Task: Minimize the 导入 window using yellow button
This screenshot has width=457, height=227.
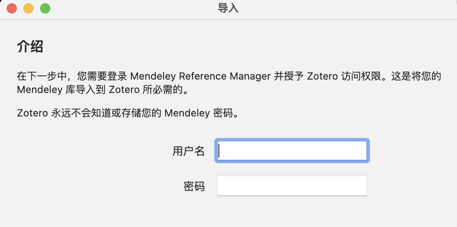Action: 28,8
